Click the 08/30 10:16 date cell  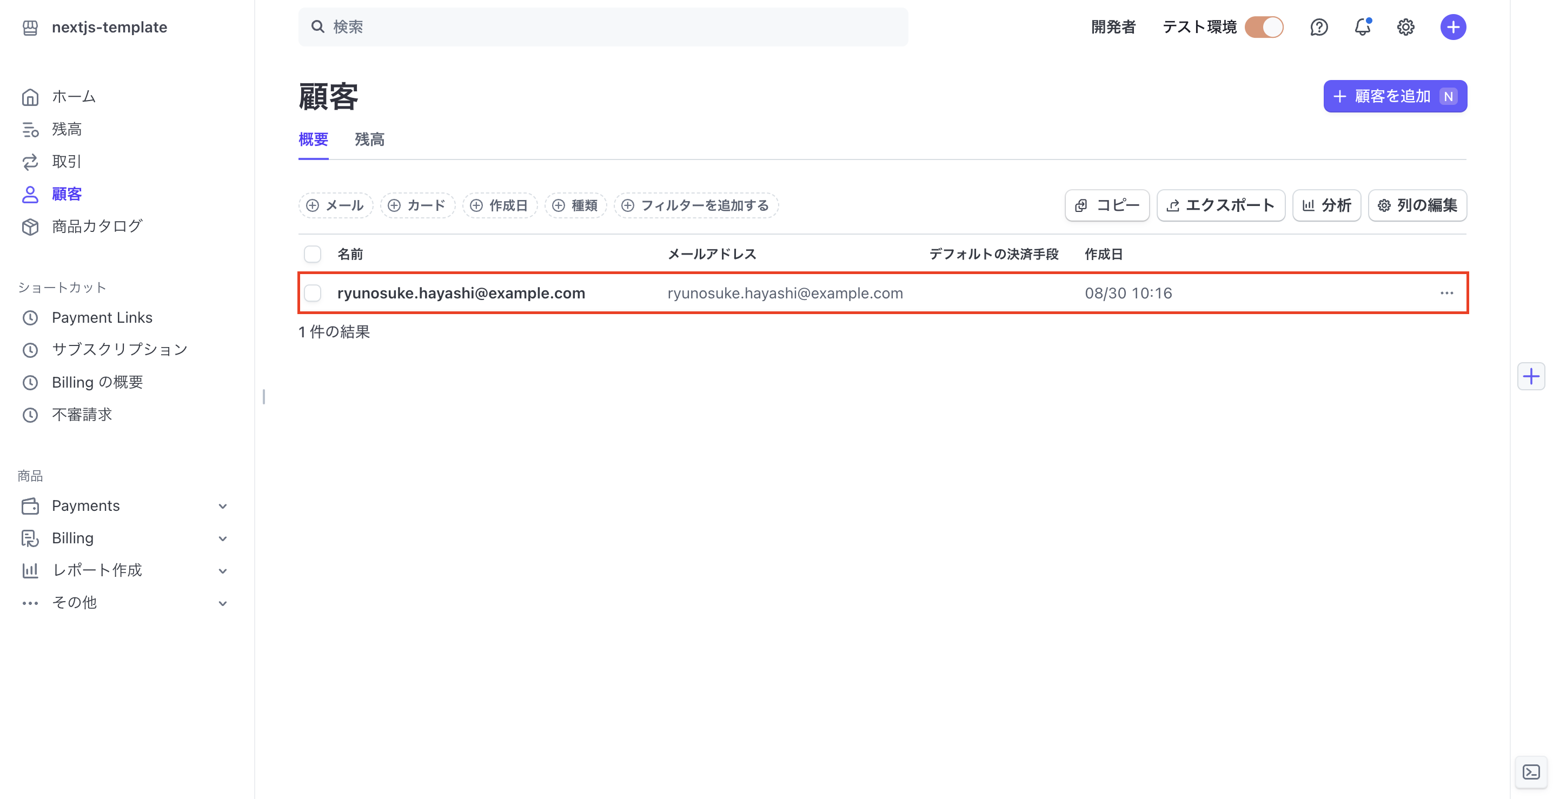click(x=1128, y=293)
